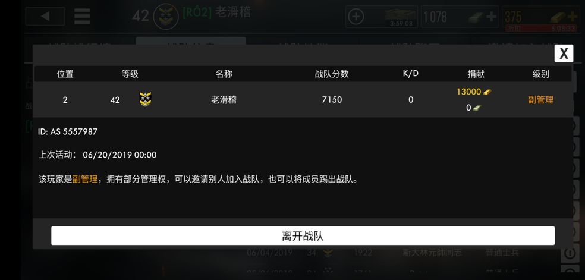
Task: Close the member details dialog with X
Action: point(564,54)
